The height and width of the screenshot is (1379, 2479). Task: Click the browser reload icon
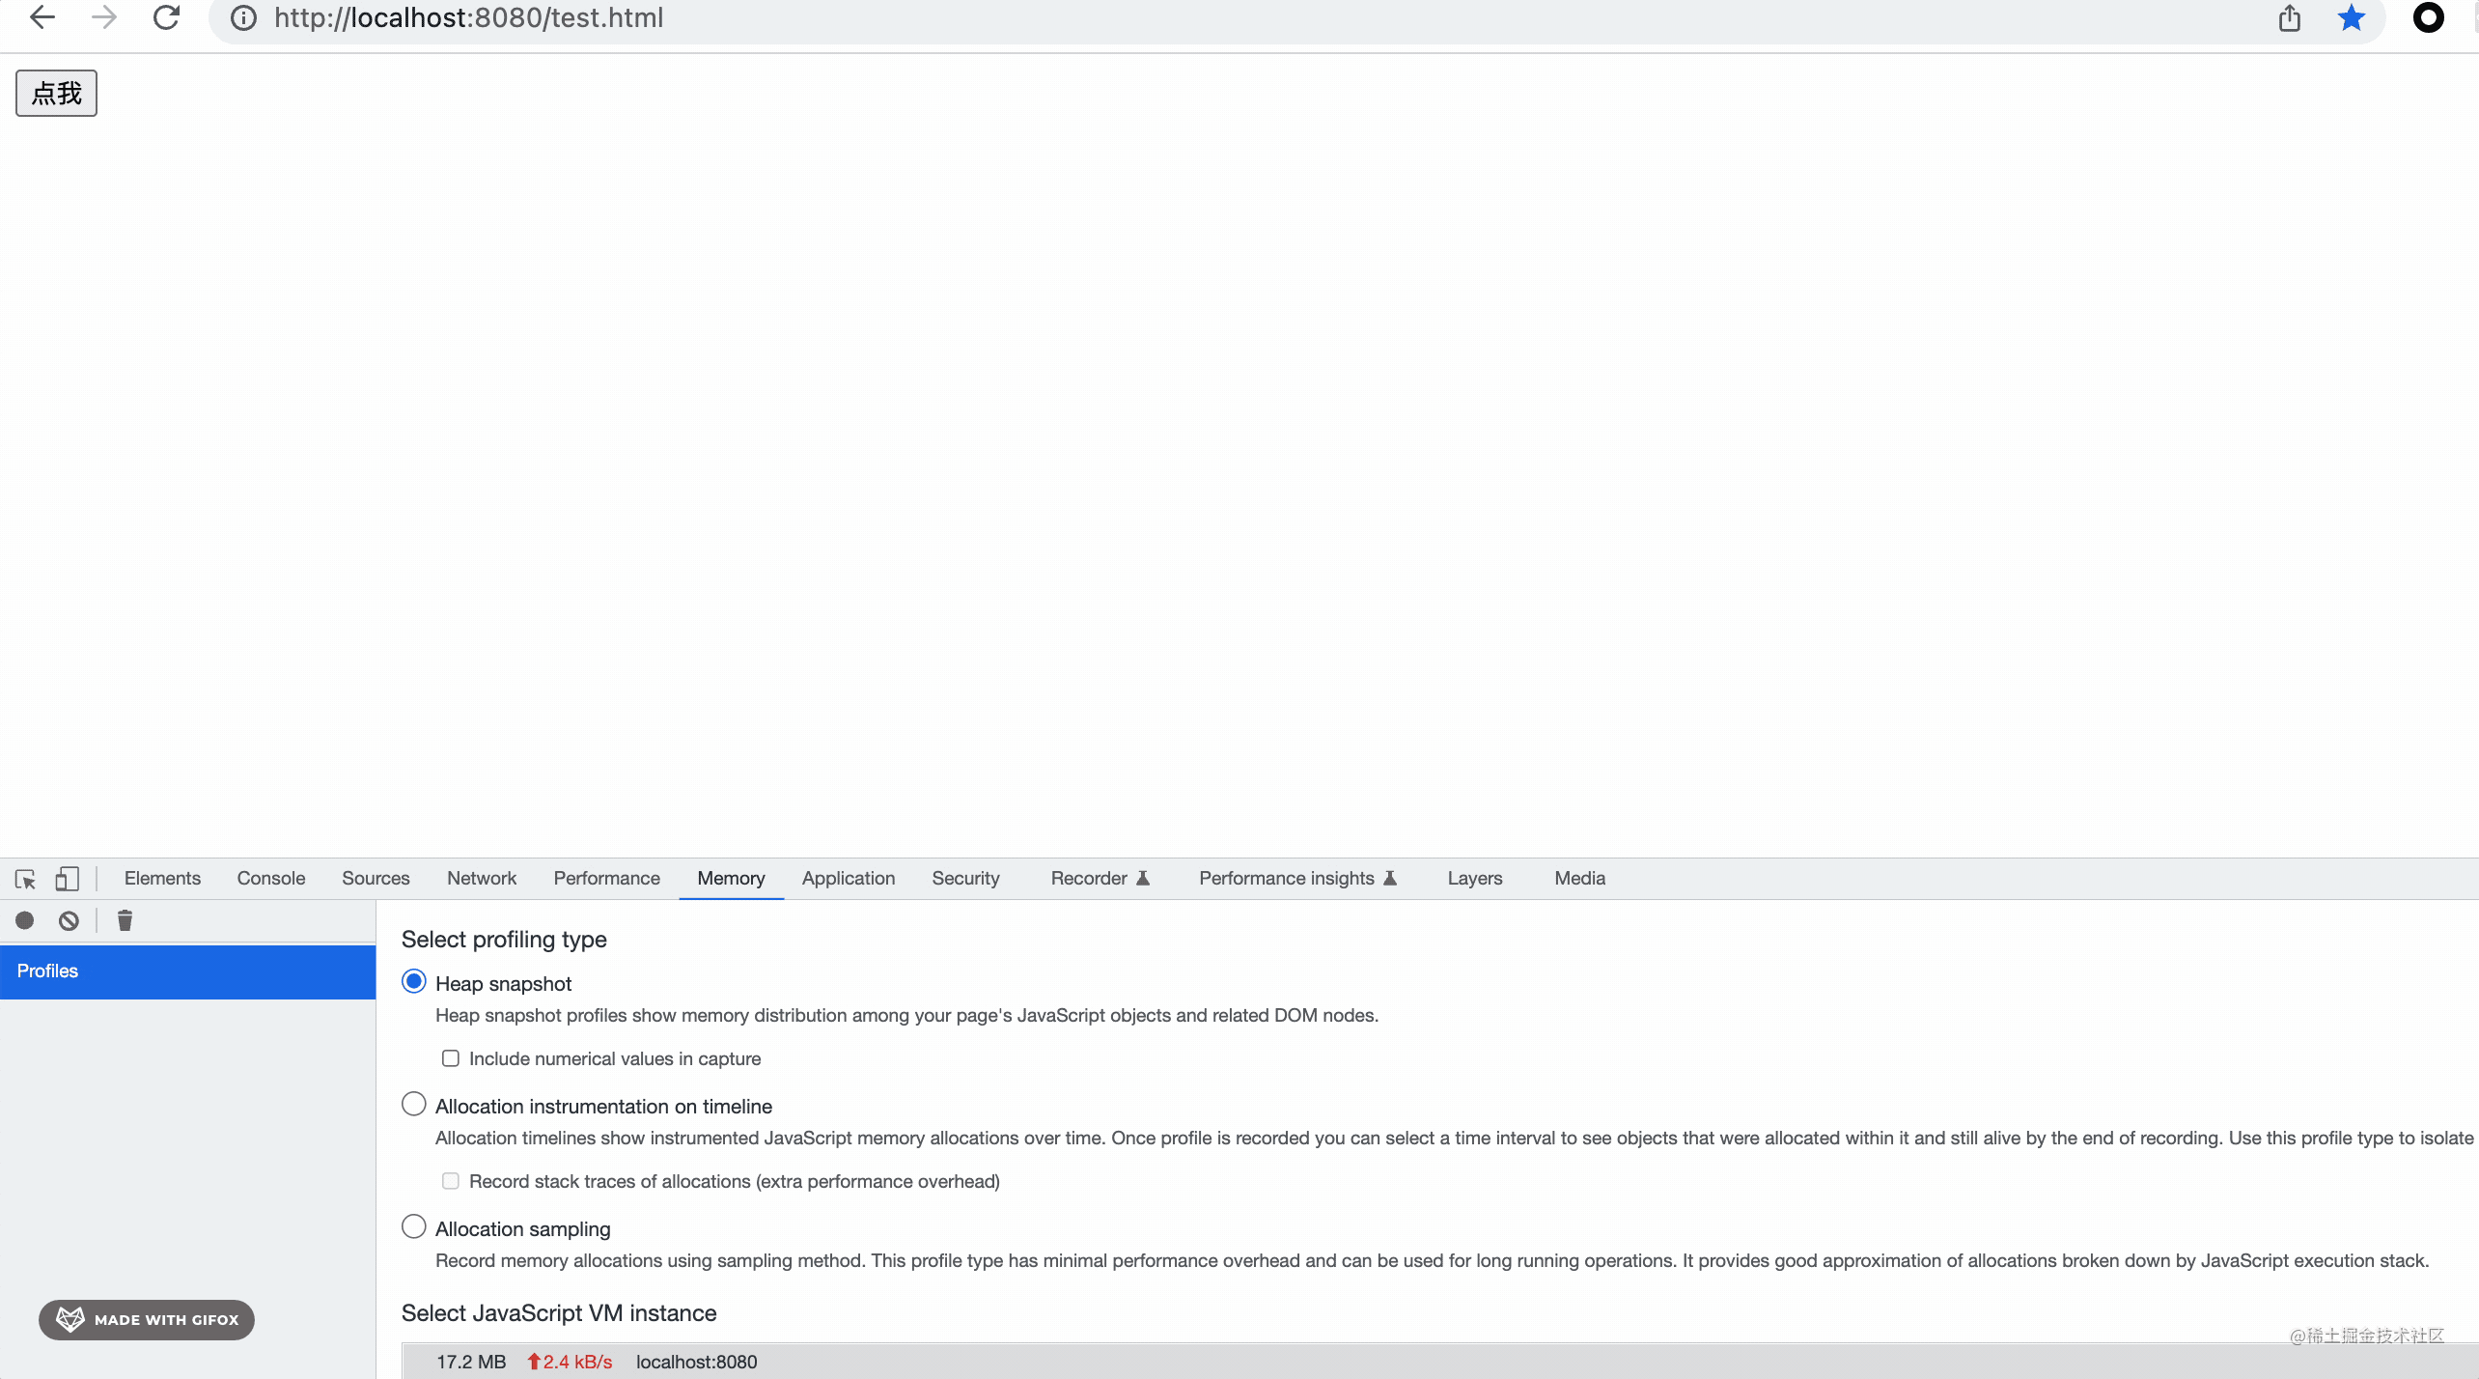(x=166, y=17)
